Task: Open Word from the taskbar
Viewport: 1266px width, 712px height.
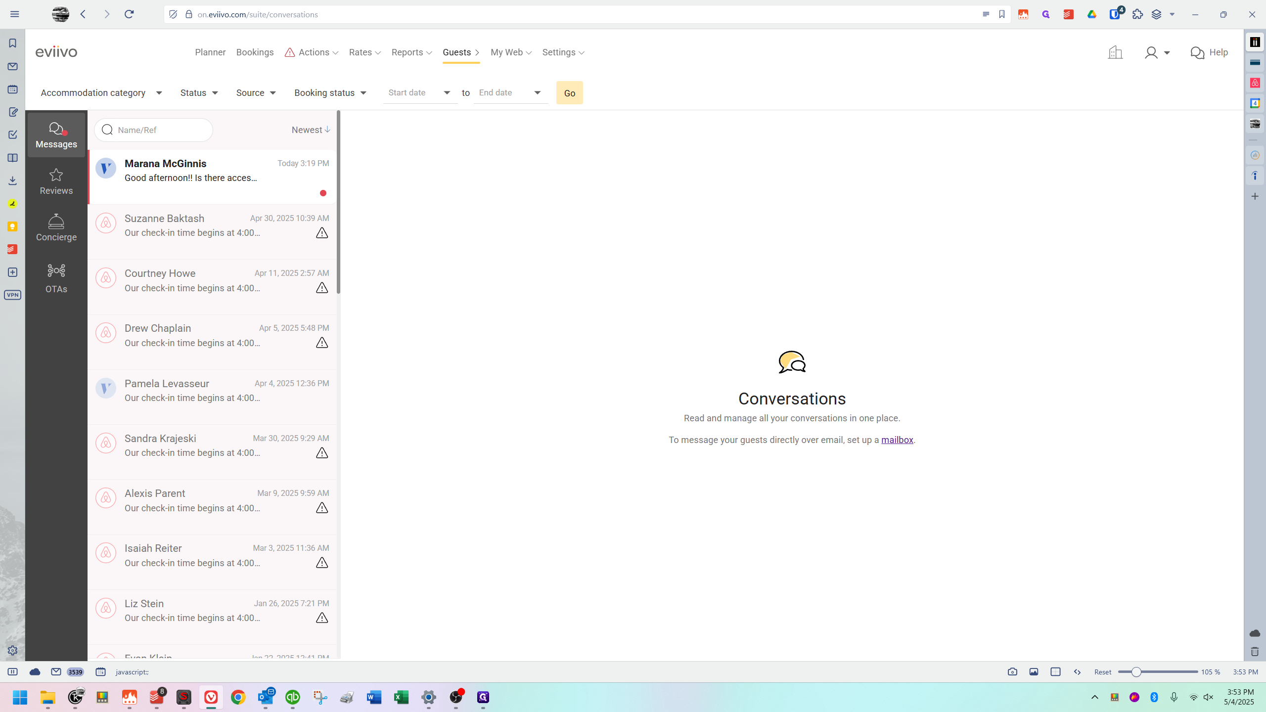Action: [374, 697]
